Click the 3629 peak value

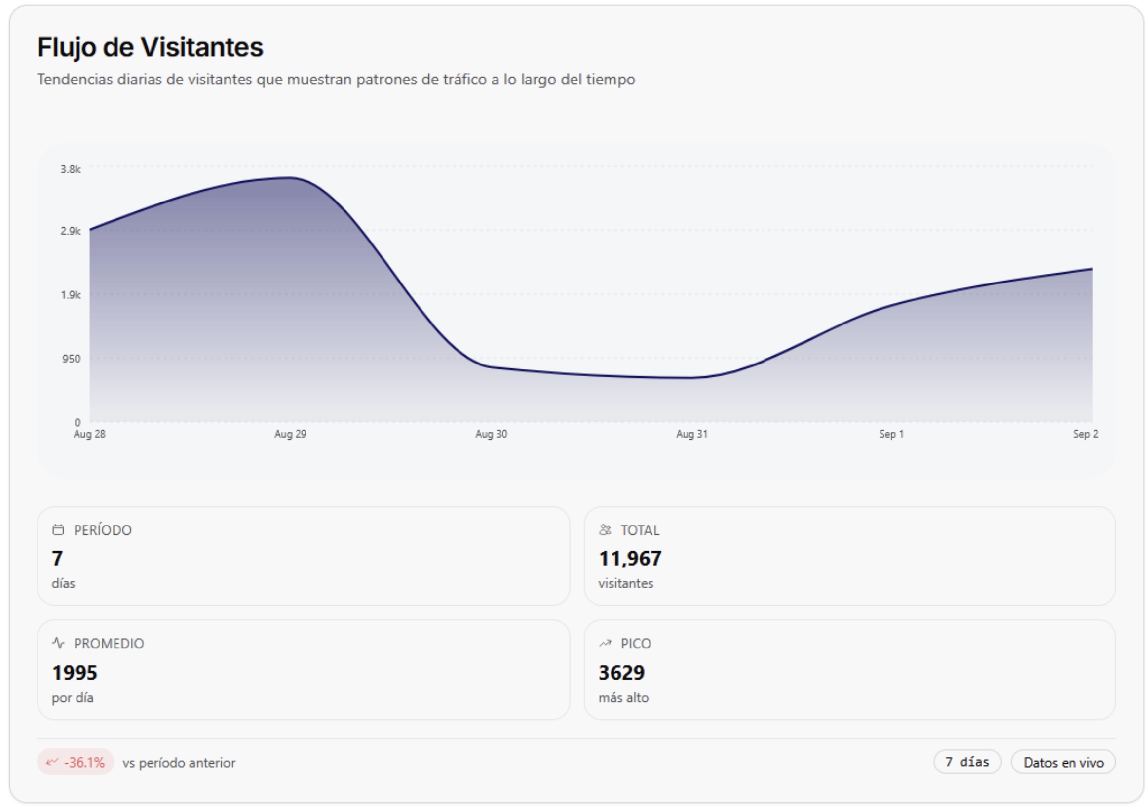tap(621, 672)
